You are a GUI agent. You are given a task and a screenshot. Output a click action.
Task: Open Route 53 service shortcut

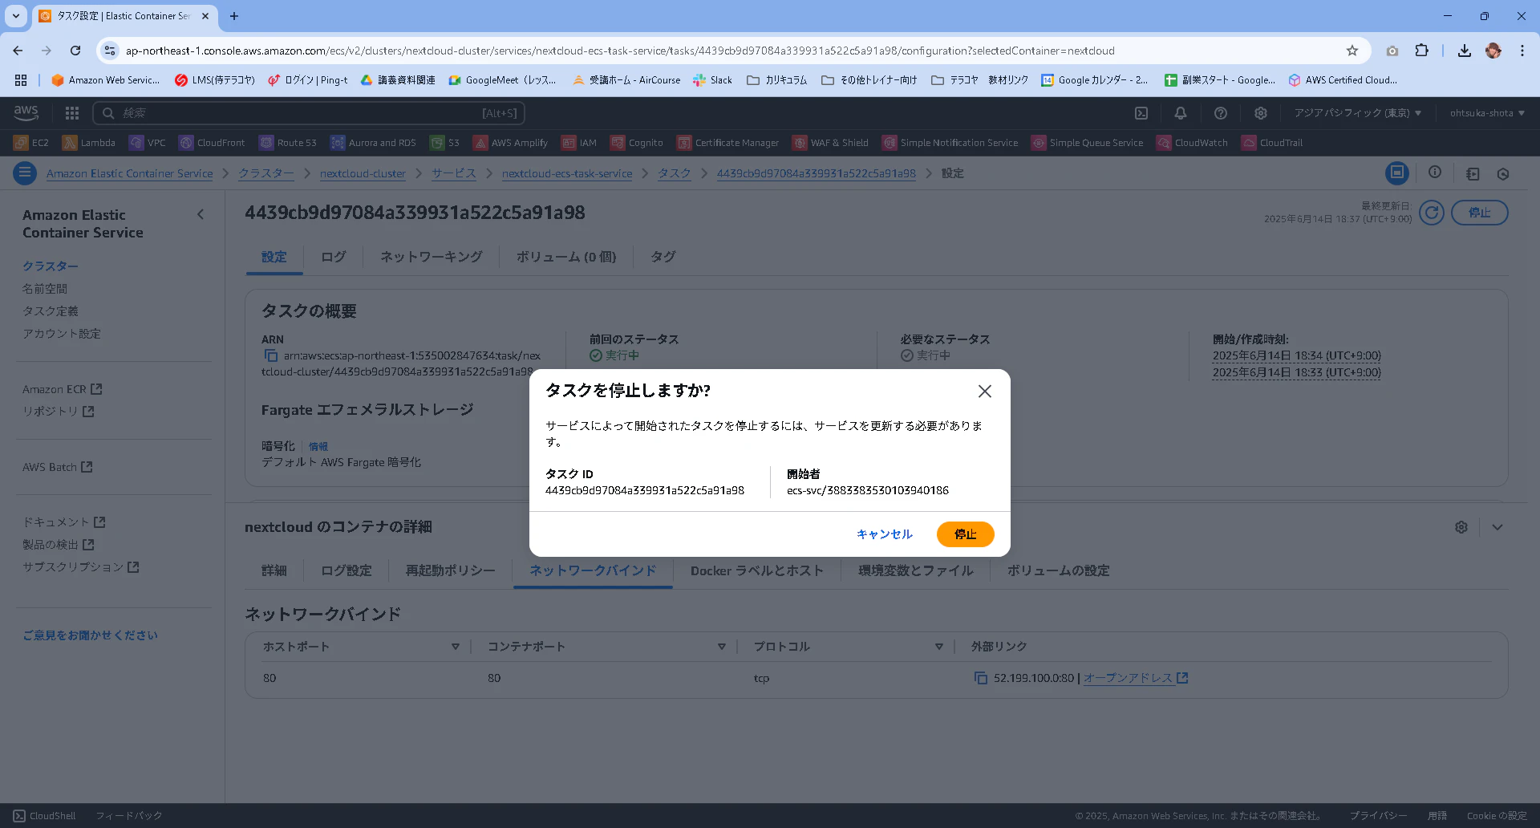pyautogui.click(x=288, y=143)
